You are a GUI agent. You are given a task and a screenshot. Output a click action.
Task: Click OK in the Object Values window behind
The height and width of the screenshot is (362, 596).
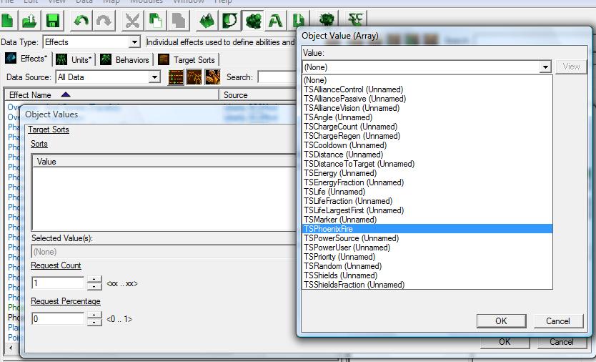click(x=505, y=342)
